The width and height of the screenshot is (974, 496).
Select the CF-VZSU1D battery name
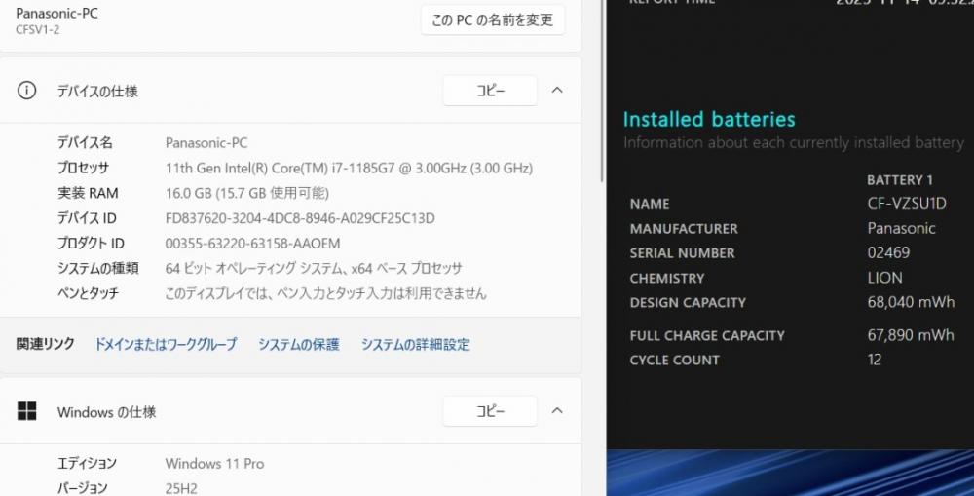[906, 204]
